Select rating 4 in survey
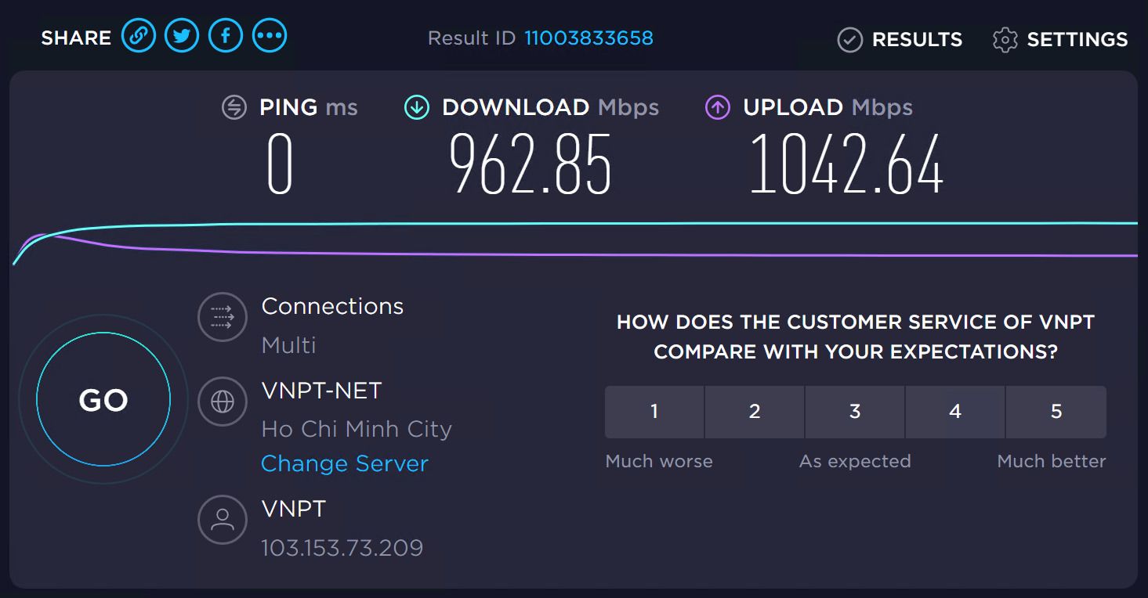 (x=955, y=412)
